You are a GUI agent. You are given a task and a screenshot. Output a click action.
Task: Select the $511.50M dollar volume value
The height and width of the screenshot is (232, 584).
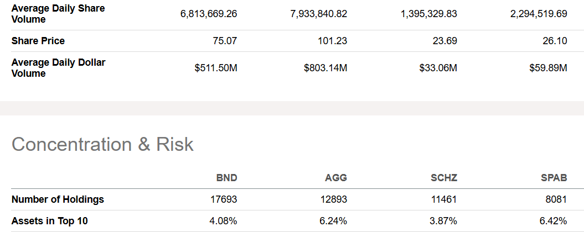click(x=216, y=68)
